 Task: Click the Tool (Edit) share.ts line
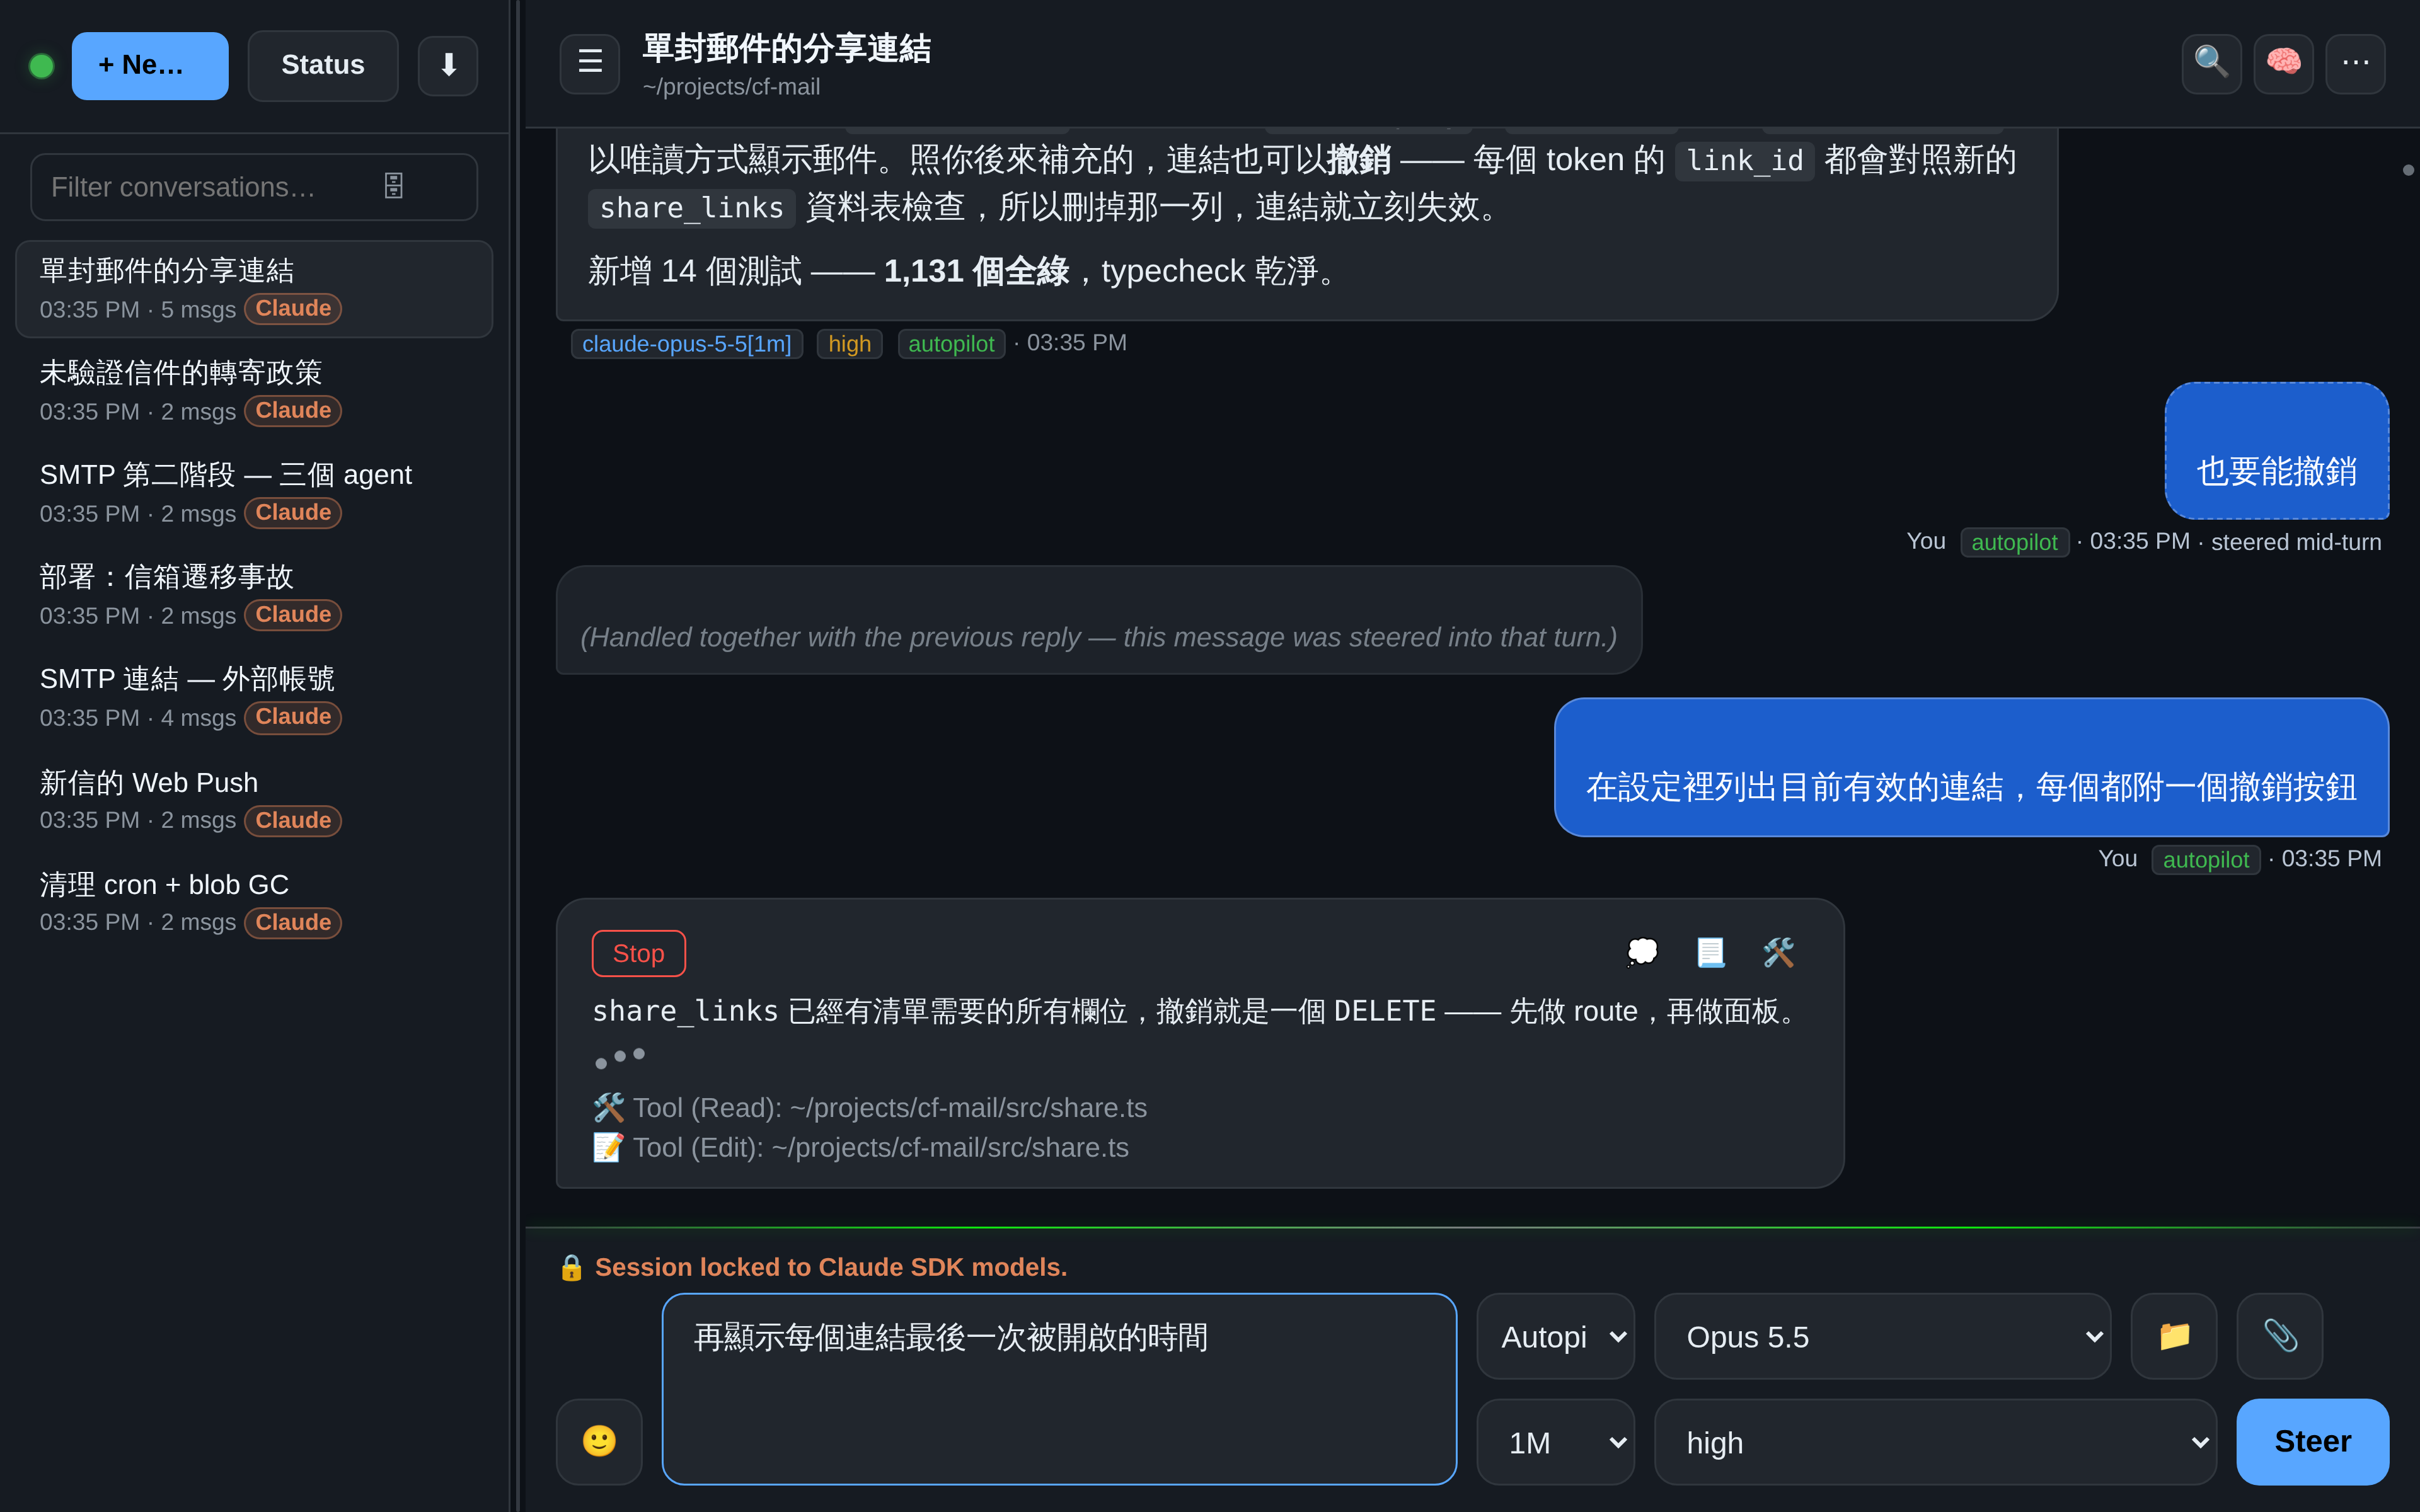tap(861, 1147)
